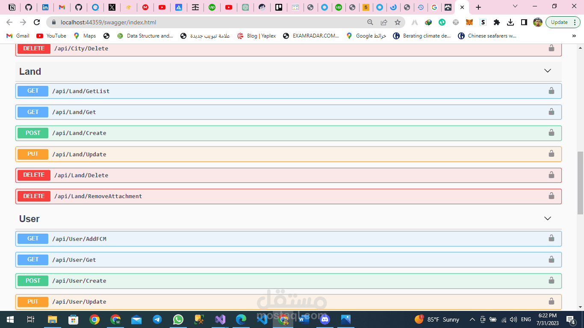Toggle Chrome side panel icon
Image resolution: width=584 pixels, height=328 pixels.
pyautogui.click(x=524, y=22)
